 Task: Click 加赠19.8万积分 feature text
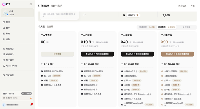(x=131, y=71)
